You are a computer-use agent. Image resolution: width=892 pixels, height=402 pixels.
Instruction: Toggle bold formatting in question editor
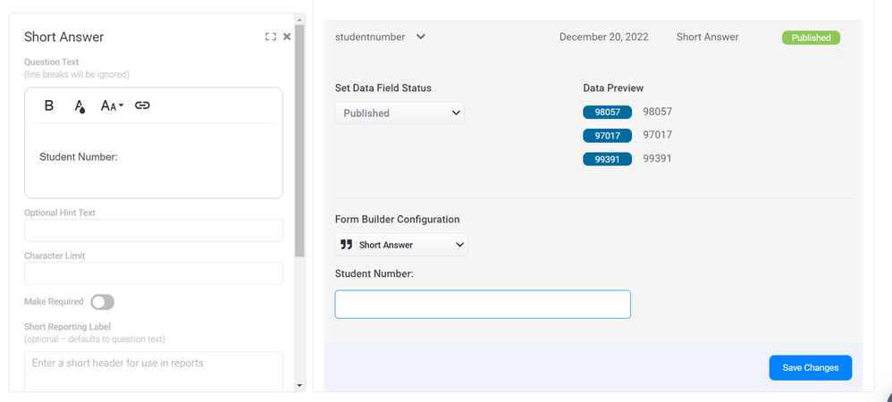pos(49,105)
